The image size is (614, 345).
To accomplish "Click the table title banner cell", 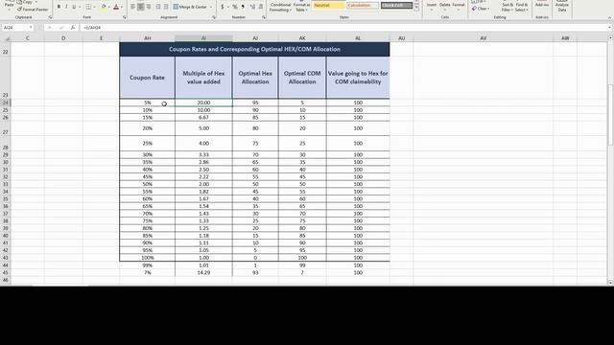I will (254, 49).
